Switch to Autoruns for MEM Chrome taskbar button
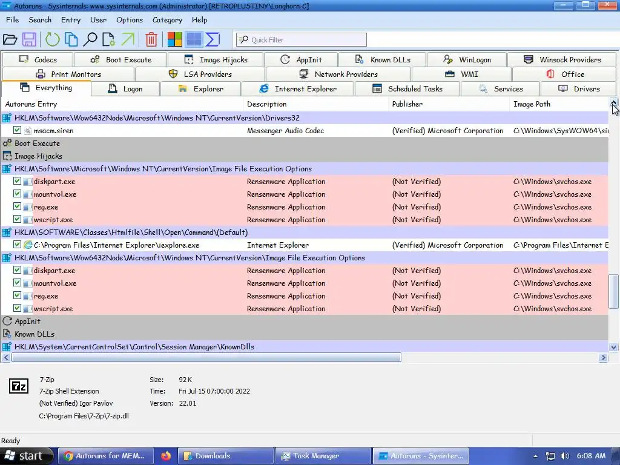The width and height of the screenshot is (620, 465). pos(106,456)
